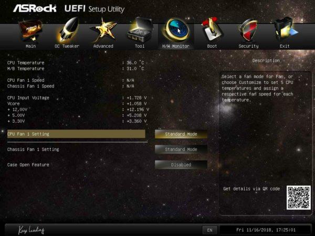Open the Boot joystick icon
The width and height of the screenshot is (315, 236).
[x=212, y=30]
